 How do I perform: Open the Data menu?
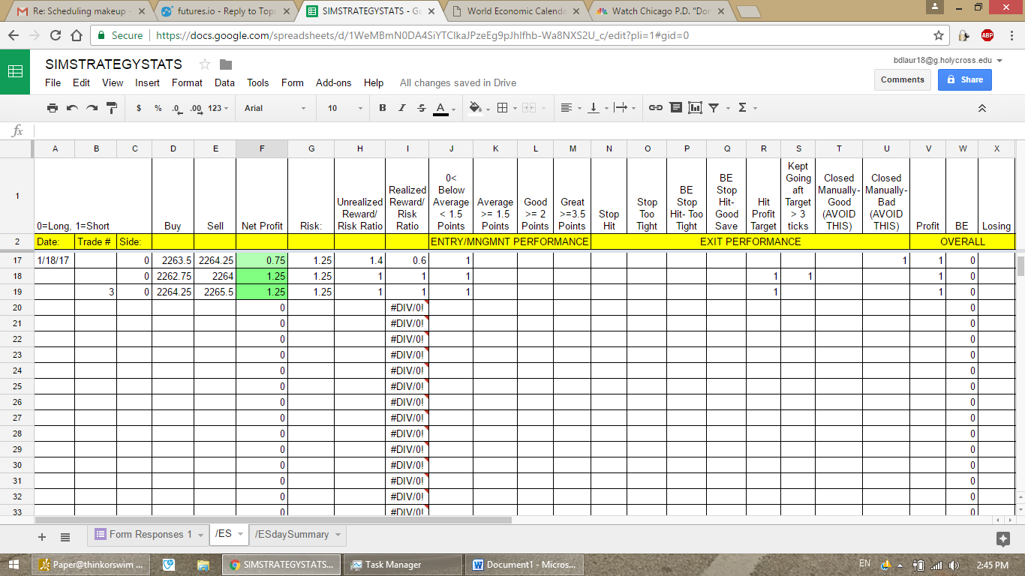[224, 82]
